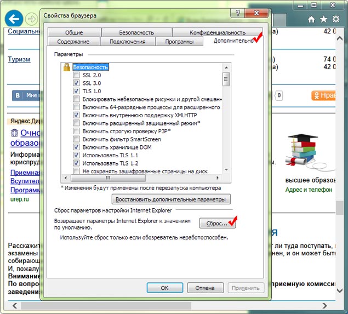Confirm with the OK button
This screenshot has width=348, height=314.
(164, 288)
